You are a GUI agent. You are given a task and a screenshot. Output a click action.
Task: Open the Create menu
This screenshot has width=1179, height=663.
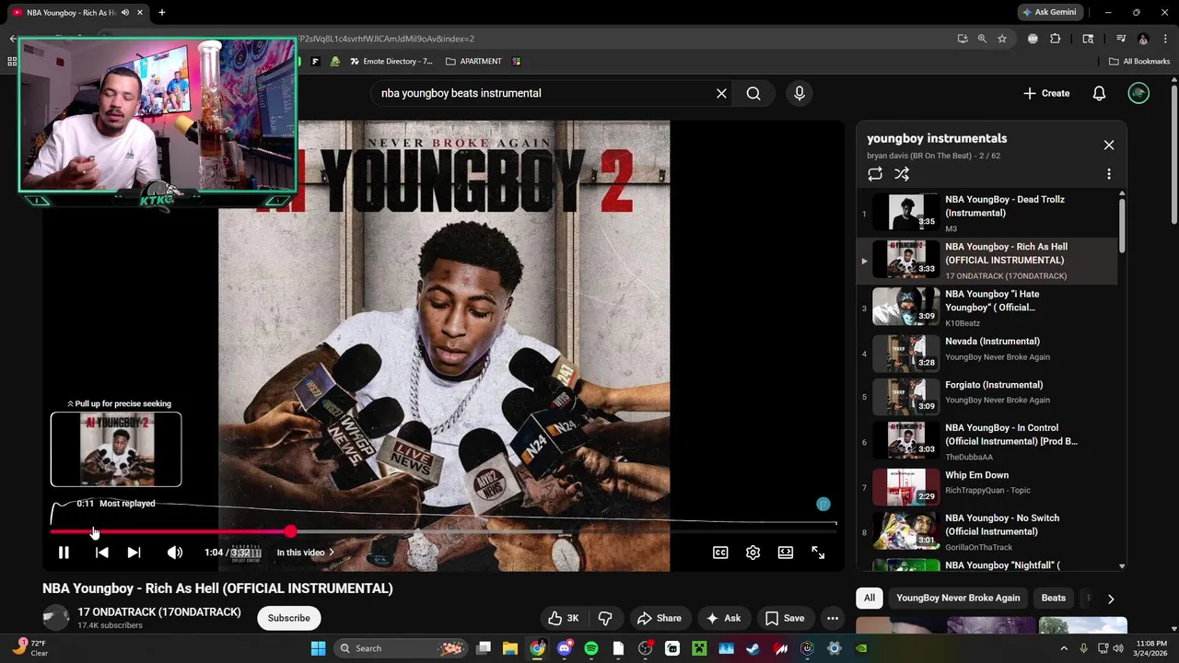click(x=1046, y=93)
